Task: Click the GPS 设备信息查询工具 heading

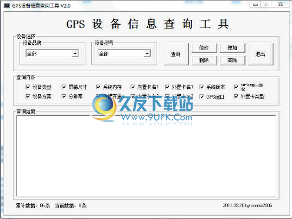Action: tap(148, 24)
